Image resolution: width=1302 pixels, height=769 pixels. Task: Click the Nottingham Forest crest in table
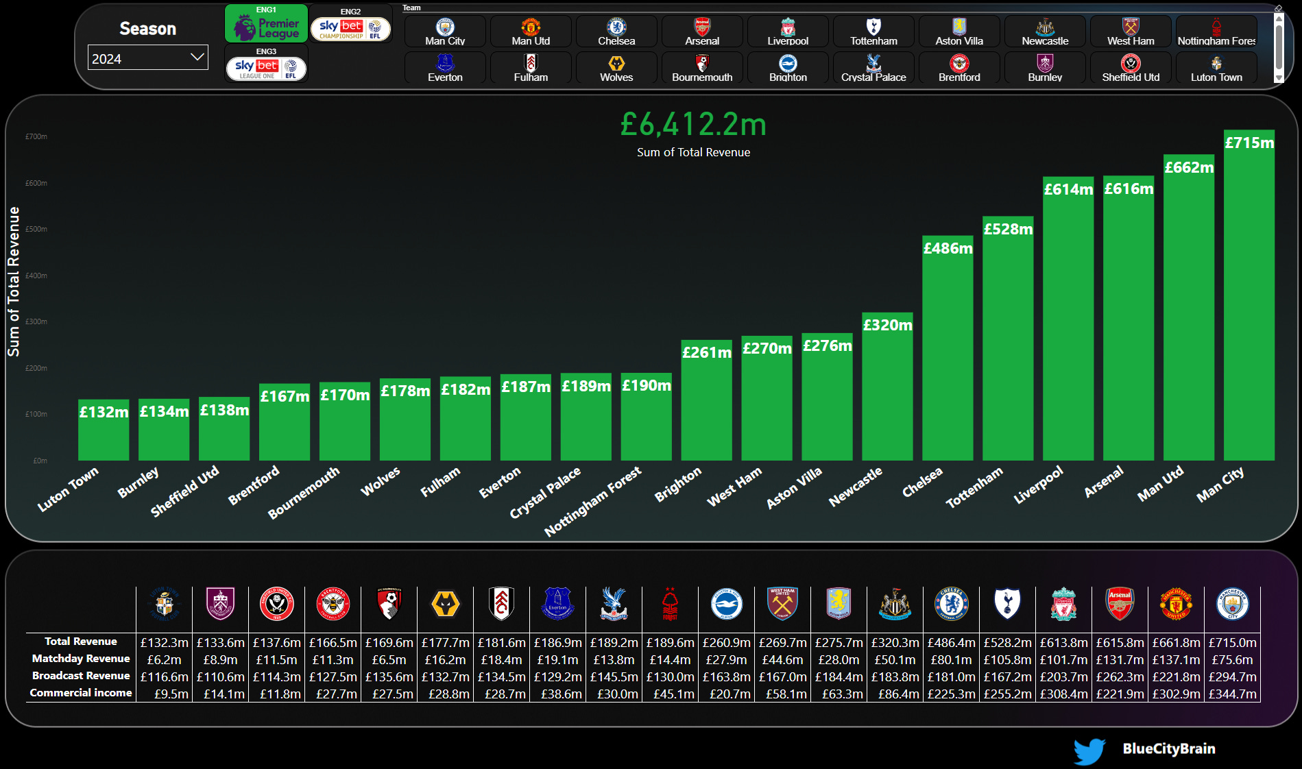pyautogui.click(x=671, y=604)
